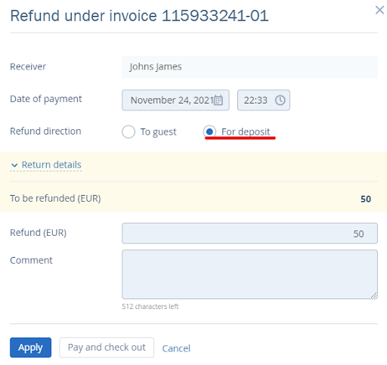Click inside the Comment text area

(249, 274)
